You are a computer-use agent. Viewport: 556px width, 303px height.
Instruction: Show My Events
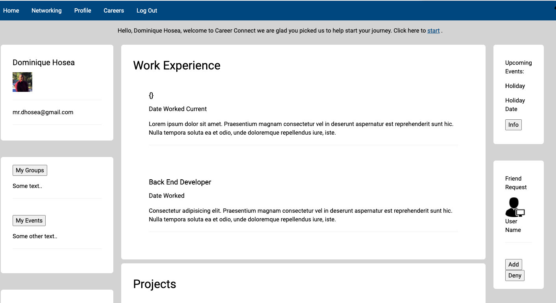click(29, 221)
